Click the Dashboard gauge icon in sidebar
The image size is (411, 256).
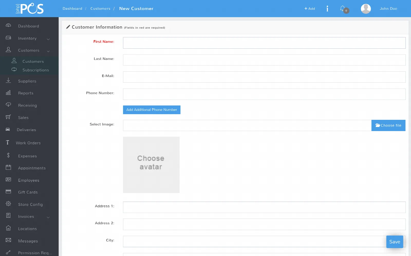click(x=8, y=25)
